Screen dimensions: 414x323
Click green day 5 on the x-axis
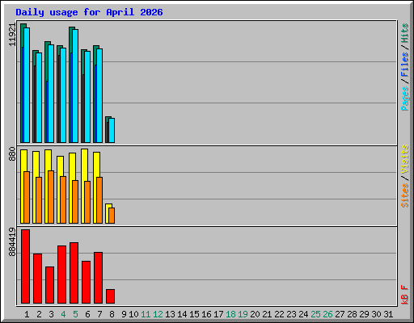tap(75, 314)
